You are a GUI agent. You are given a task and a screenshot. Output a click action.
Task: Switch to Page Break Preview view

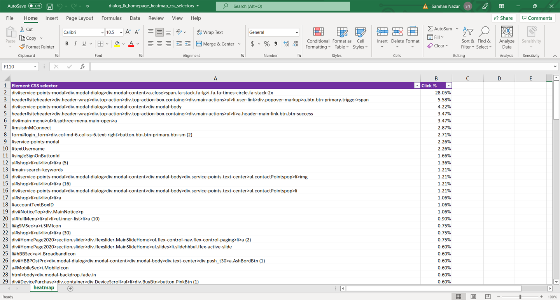point(488,296)
